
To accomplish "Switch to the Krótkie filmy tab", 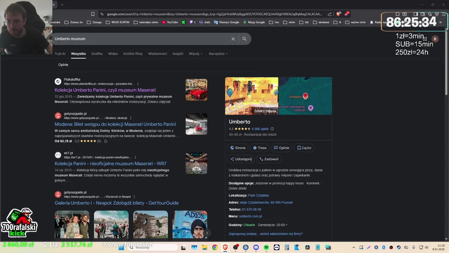I will [133, 54].
